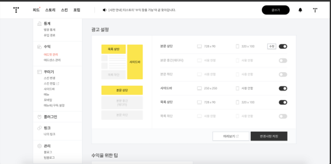Screen dimensions: 331x164
Task: Click the 링크 chain icon in sidebar
Action: 39,128
